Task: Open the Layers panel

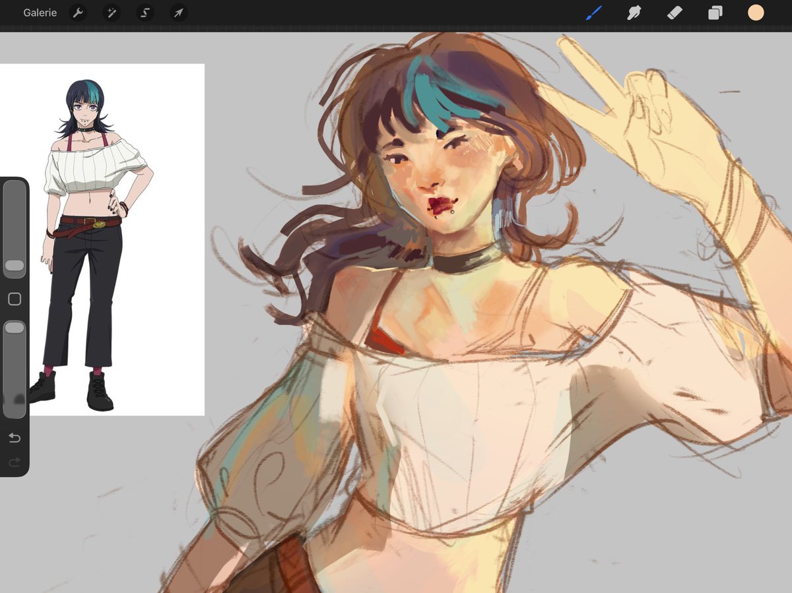Action: (715, 13)
